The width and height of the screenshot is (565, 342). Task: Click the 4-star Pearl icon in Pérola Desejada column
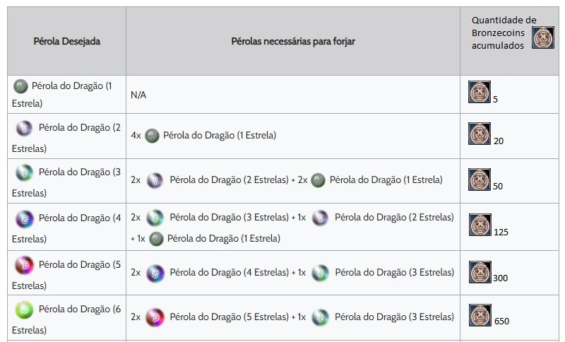[24, 219]
